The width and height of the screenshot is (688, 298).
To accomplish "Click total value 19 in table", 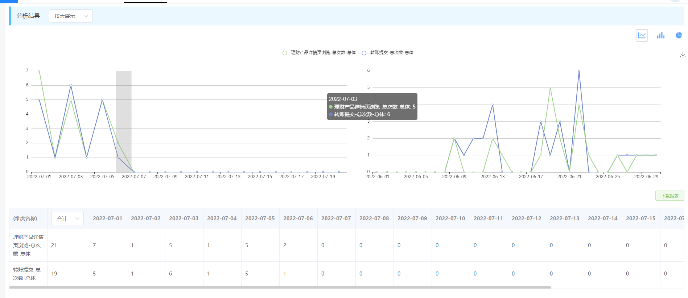I will click(x=54, y=274).
